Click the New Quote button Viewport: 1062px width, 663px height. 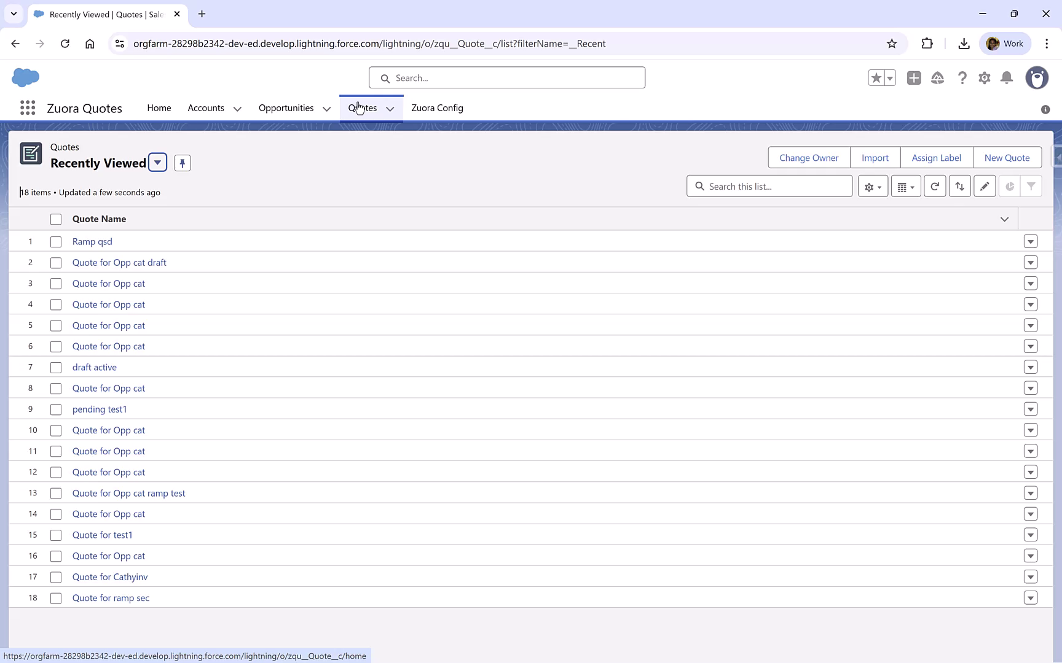point(1007,157)
